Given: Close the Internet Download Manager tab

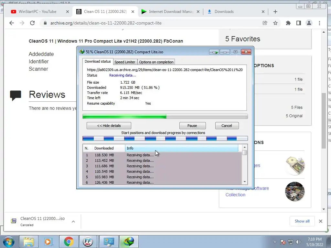Looking at the screenshot, I should [198, 12].
